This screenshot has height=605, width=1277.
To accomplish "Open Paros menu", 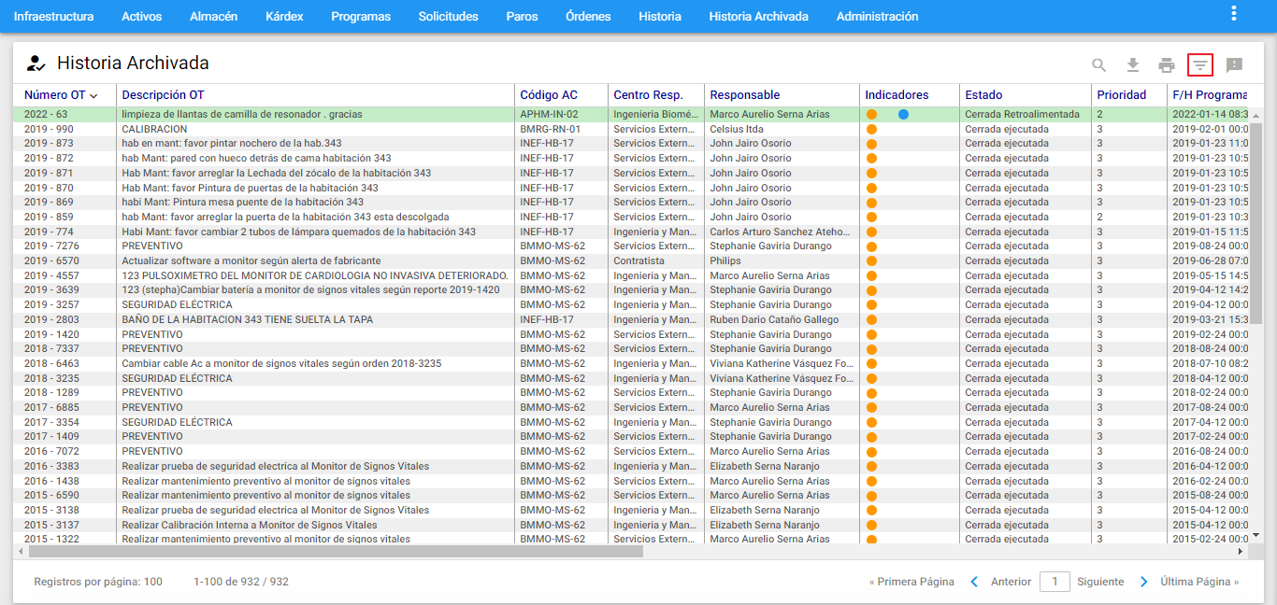I will (x=522, y=17).
